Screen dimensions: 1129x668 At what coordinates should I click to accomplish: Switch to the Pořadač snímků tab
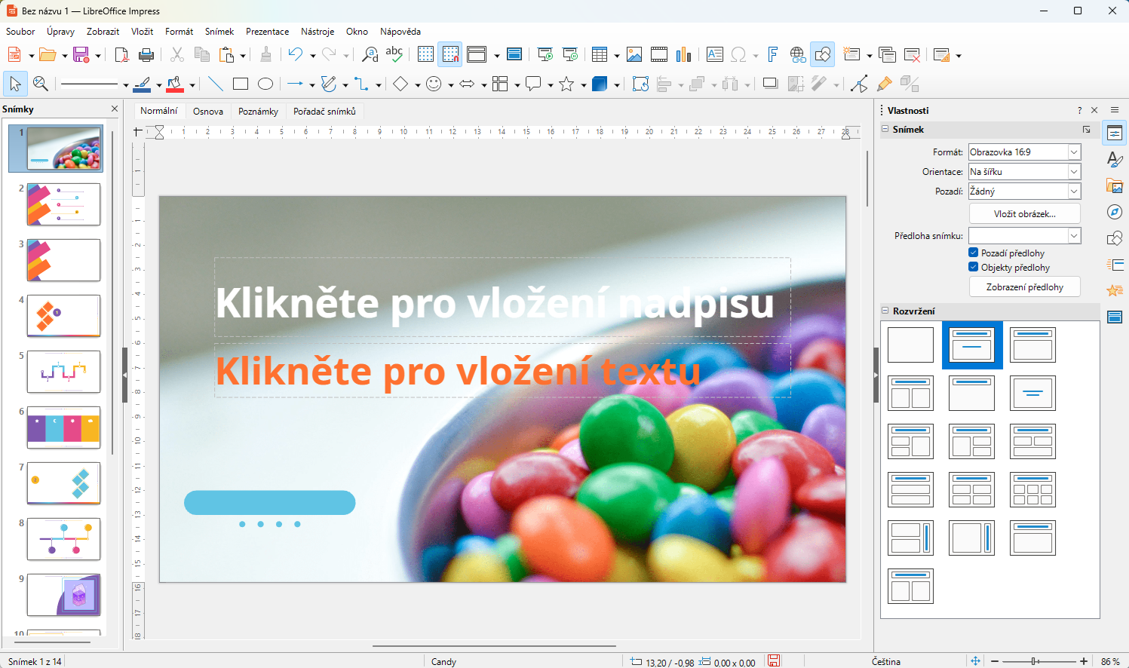pyautogui.click(x=324, y=111)
